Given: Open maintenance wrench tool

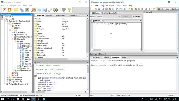Looking at the screenshot, I should [x=50, y=10].
